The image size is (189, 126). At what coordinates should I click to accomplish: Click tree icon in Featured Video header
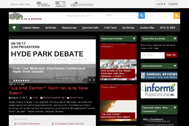175,107
